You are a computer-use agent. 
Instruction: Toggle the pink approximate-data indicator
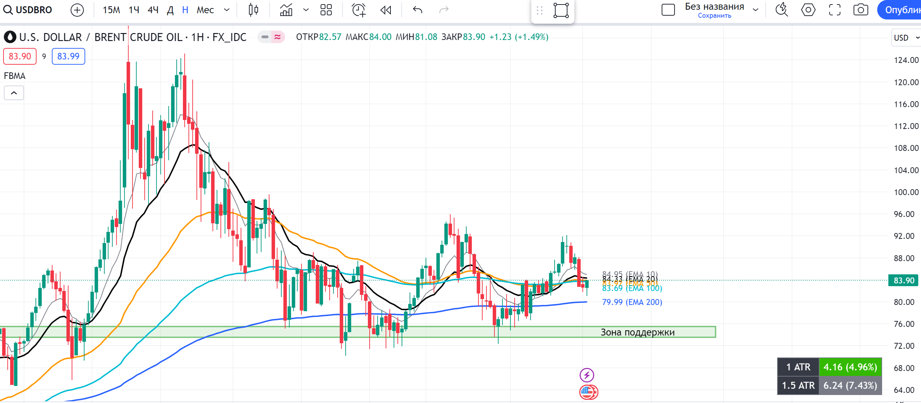(278, 37)
